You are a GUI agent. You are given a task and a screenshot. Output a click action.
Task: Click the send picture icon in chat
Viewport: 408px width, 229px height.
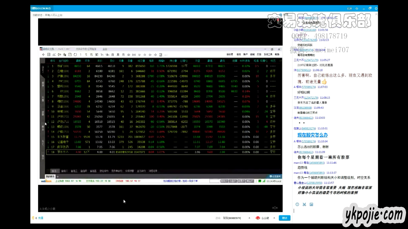click(x=311, y=204)
